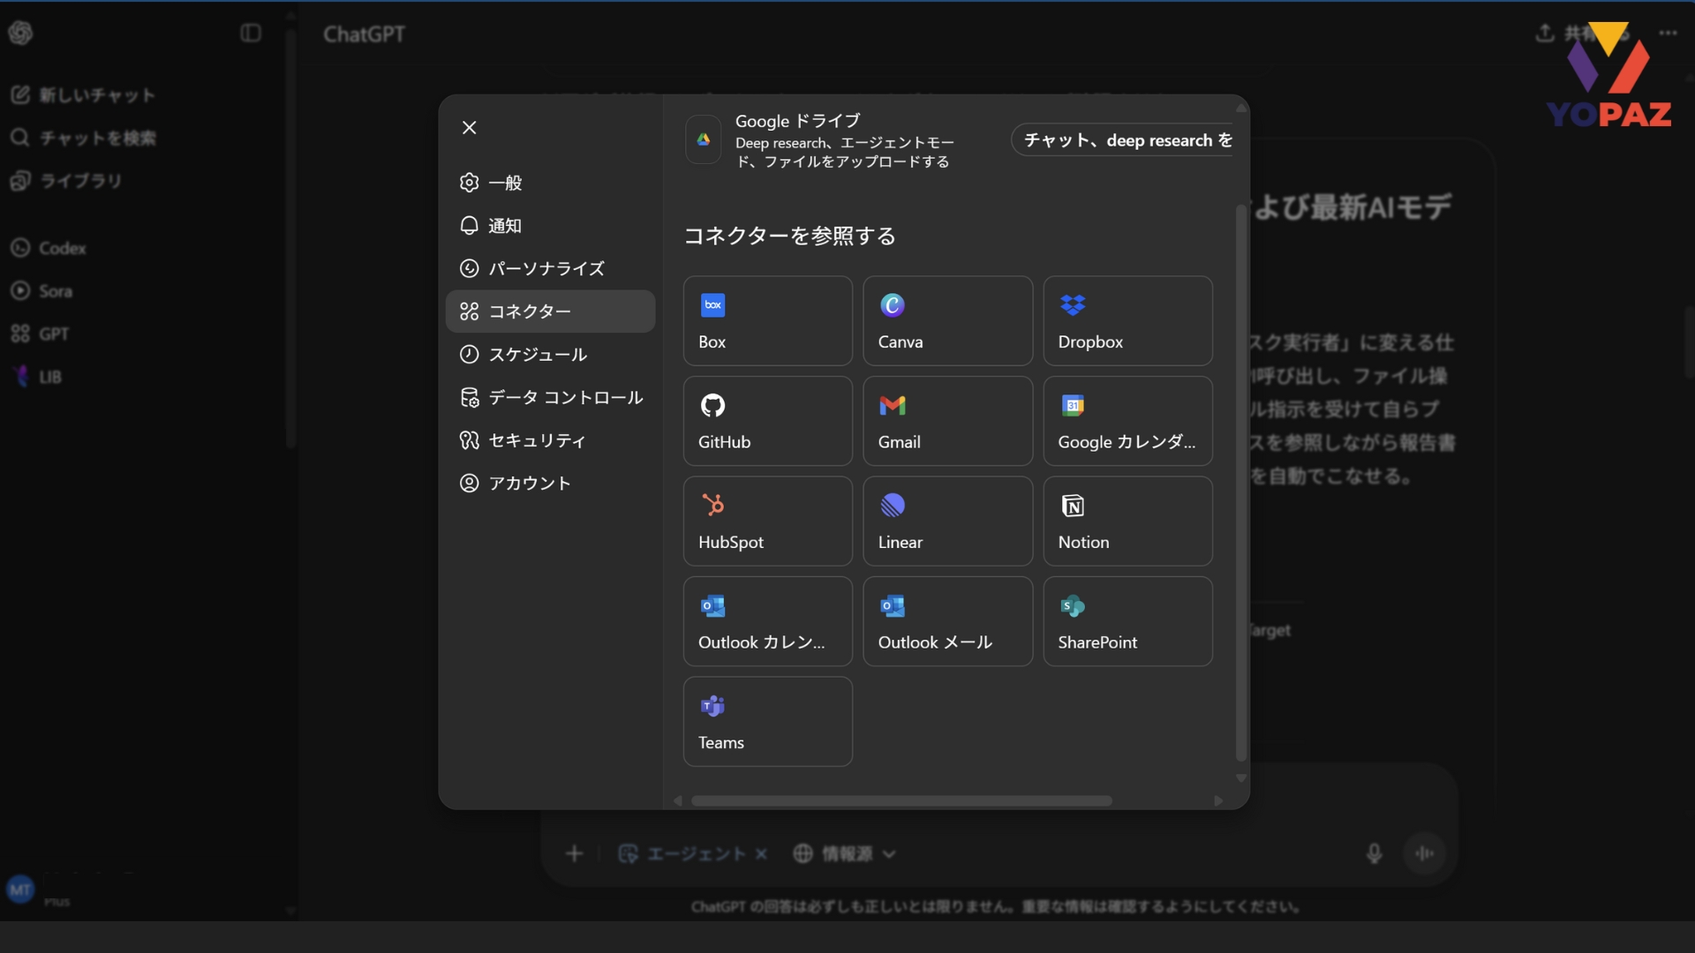Open the Canva connector card
Image resolution: width=1695 pixels, height=953 pixels.
coord(947,321)
